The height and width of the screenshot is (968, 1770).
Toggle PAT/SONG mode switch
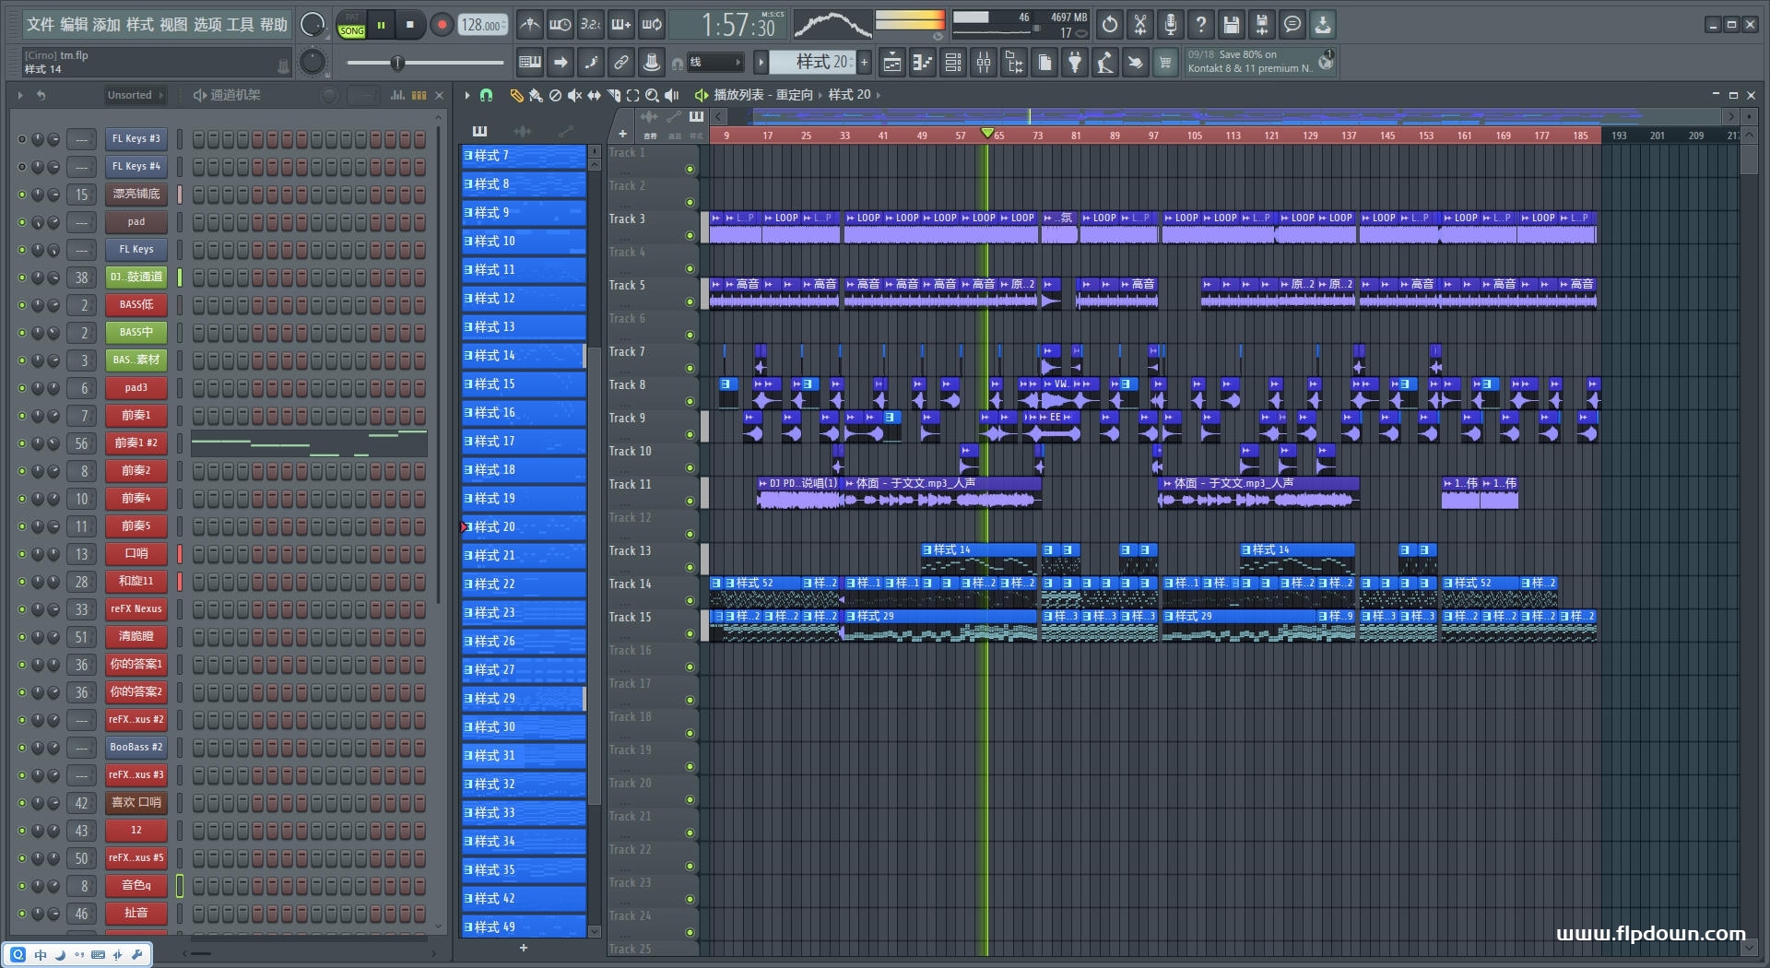coord(351,25)
